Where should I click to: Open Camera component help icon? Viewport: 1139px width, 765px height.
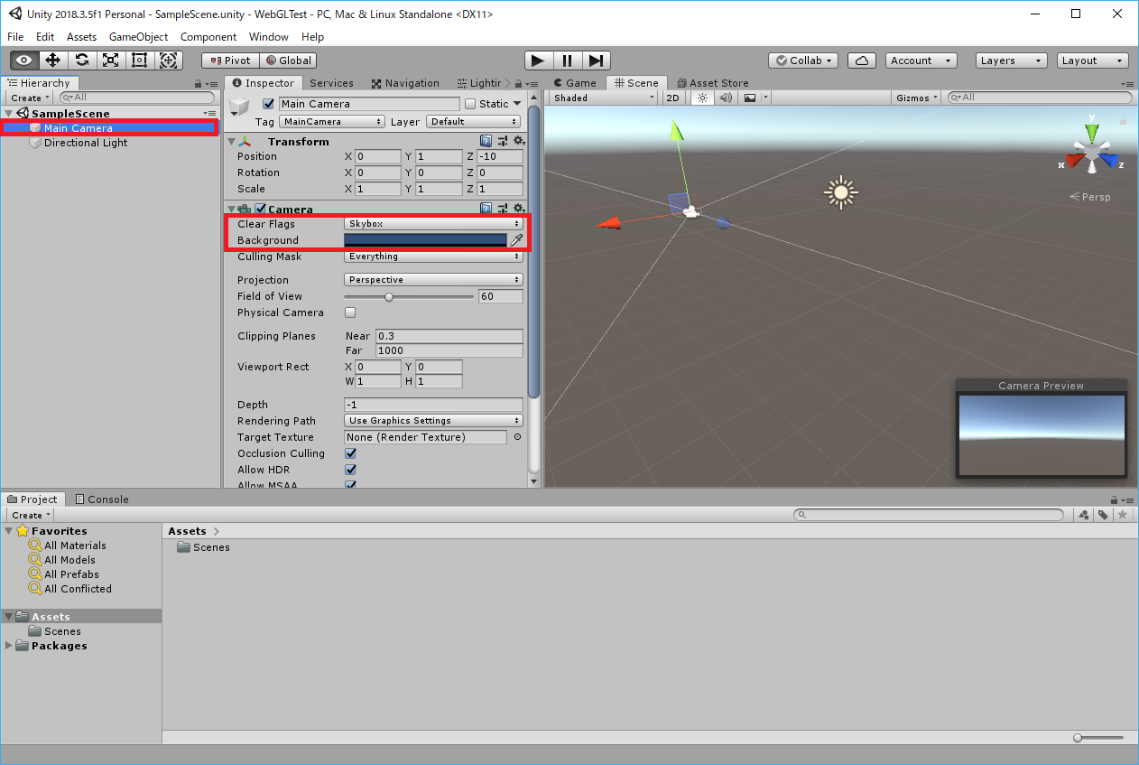coord(486,209)
